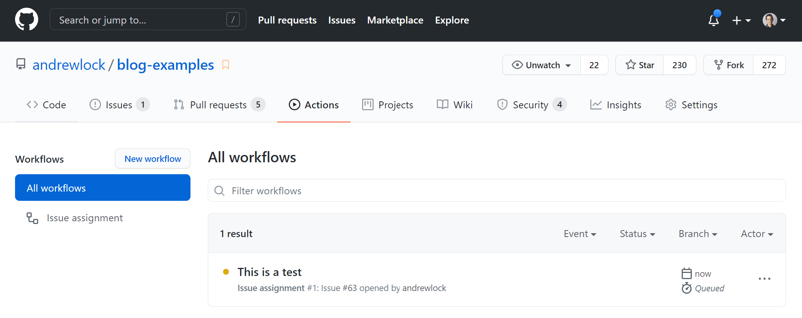The image size is (802, 318).
Task: Open the notifications bell
Action: tap(714, 20)
